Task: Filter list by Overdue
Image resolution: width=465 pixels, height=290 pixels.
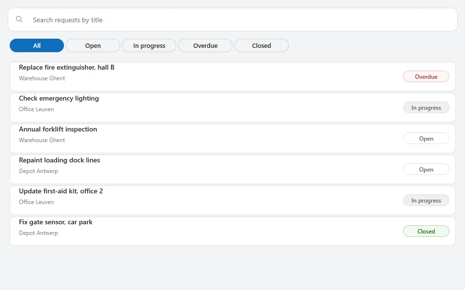Action: [x=205, y=45]
